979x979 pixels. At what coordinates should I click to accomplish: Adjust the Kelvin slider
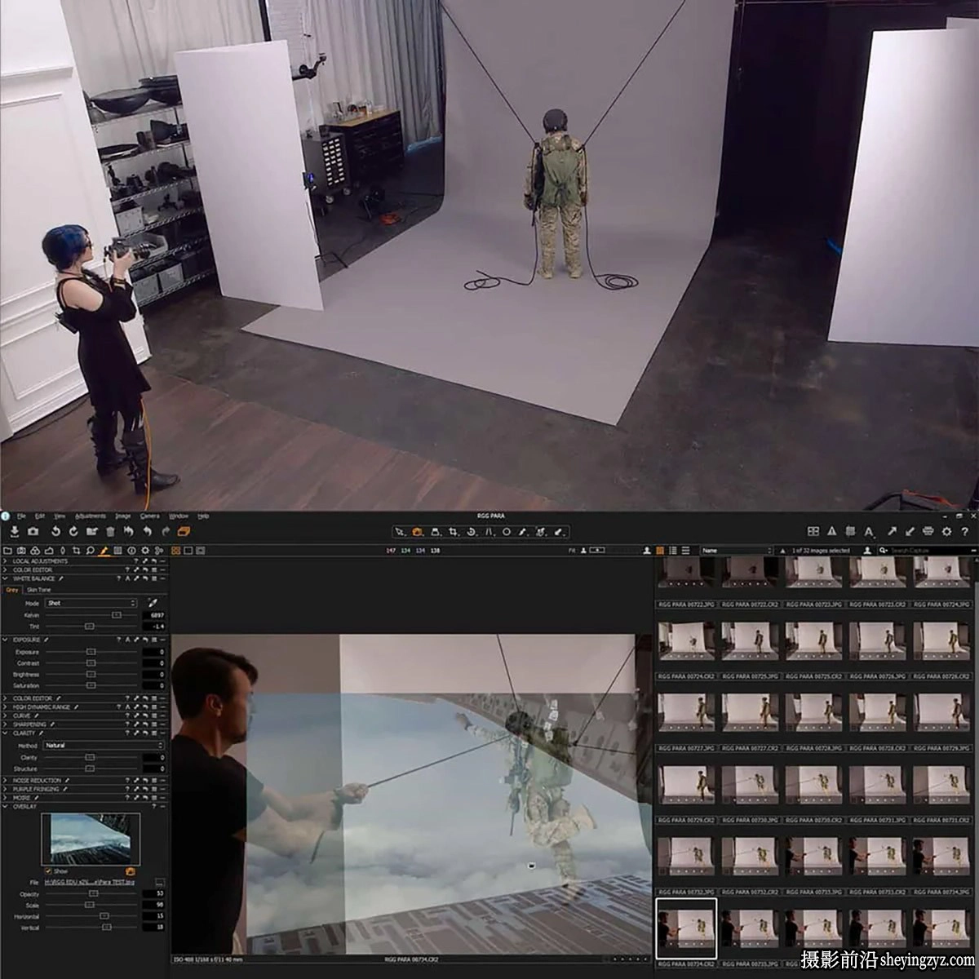pos(117,615)
